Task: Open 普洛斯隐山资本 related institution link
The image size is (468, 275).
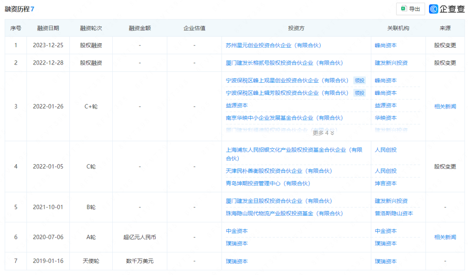Action: tap(393, 214)
